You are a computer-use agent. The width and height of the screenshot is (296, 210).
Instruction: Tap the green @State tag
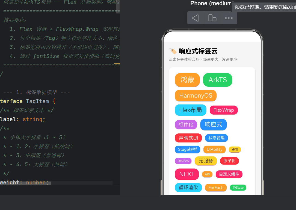(x=238, y=188)
